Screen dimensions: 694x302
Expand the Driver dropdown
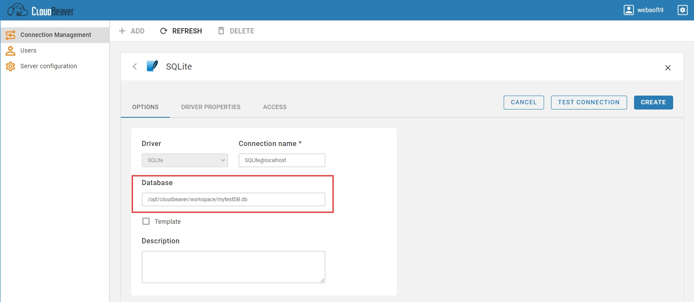pos(185,160)
